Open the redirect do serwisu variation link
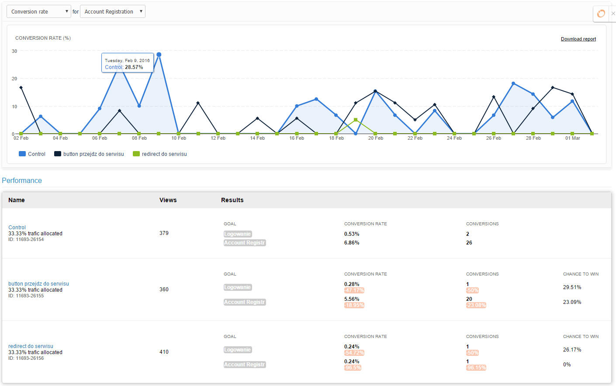 tap(31, 346)
